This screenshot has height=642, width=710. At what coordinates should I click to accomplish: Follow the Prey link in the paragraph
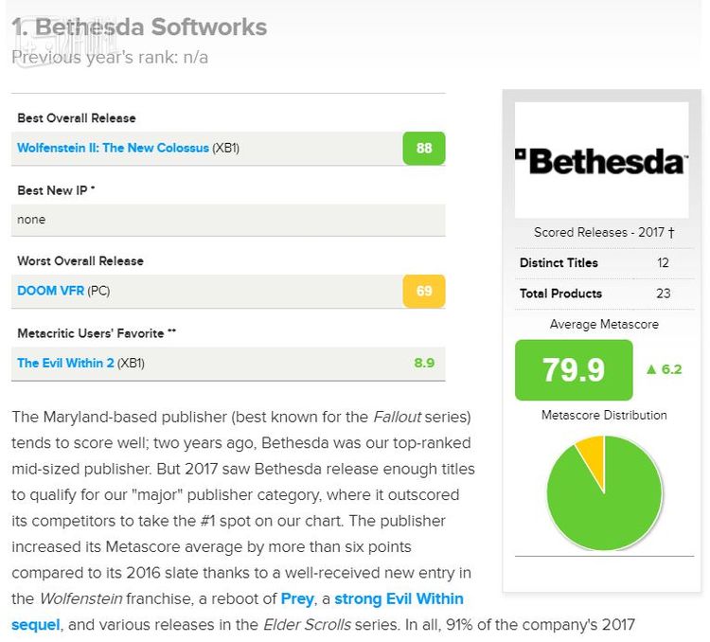coord(297,599)
